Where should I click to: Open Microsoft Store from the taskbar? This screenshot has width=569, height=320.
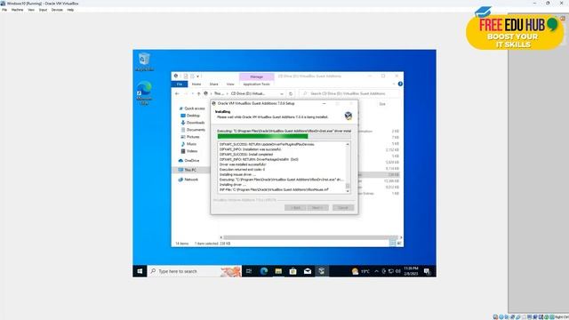pos(293,271)
